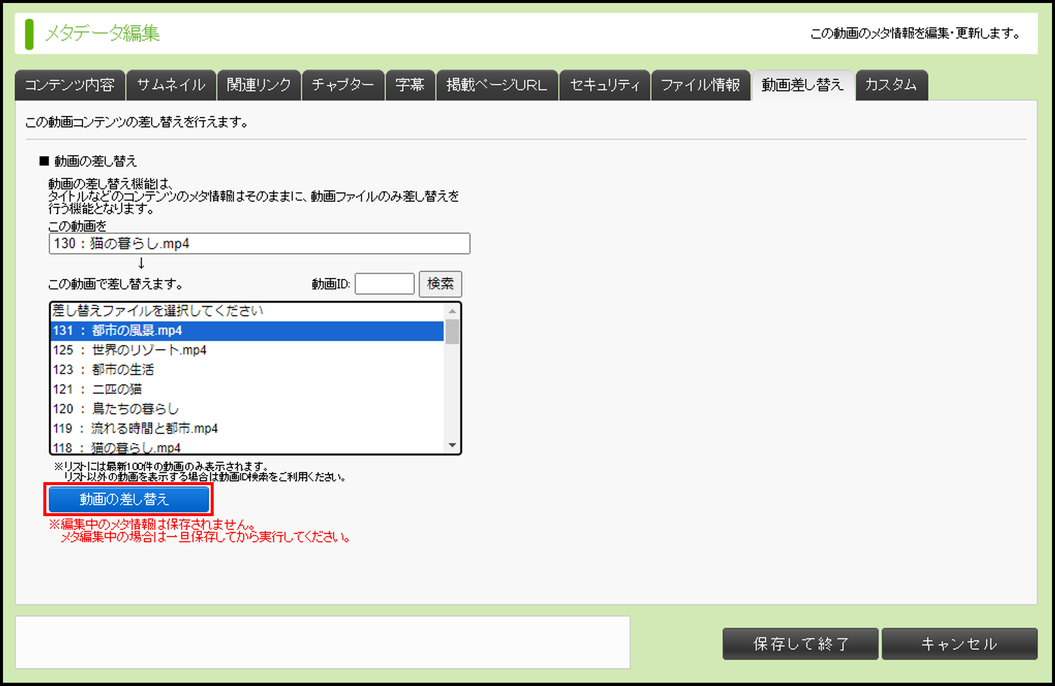Select the 字幕 tab
This screenshot has width=1055, height=686.
[x=410, y=85]
